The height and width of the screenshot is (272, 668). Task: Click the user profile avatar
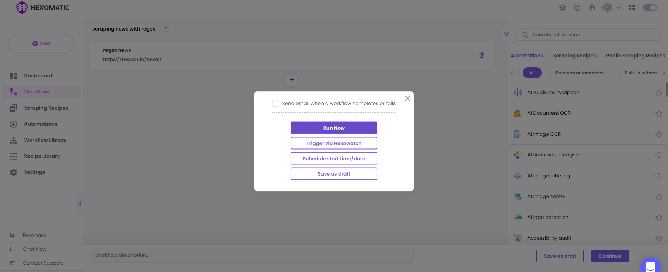coord(607,8)
